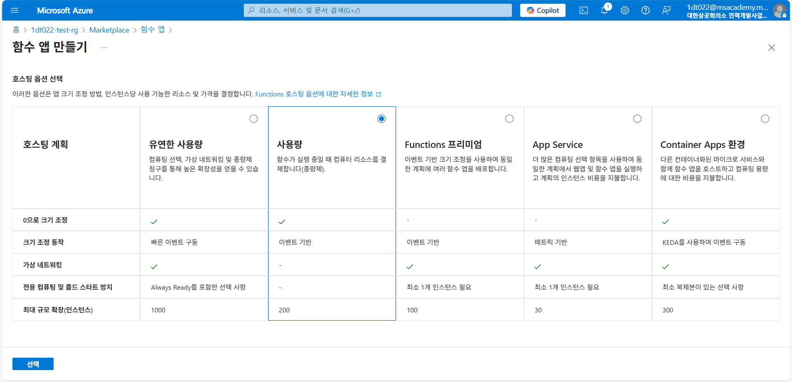
Task: Click Container Apps scale-to-zero checkmark
Action: [x=666, y=222]
